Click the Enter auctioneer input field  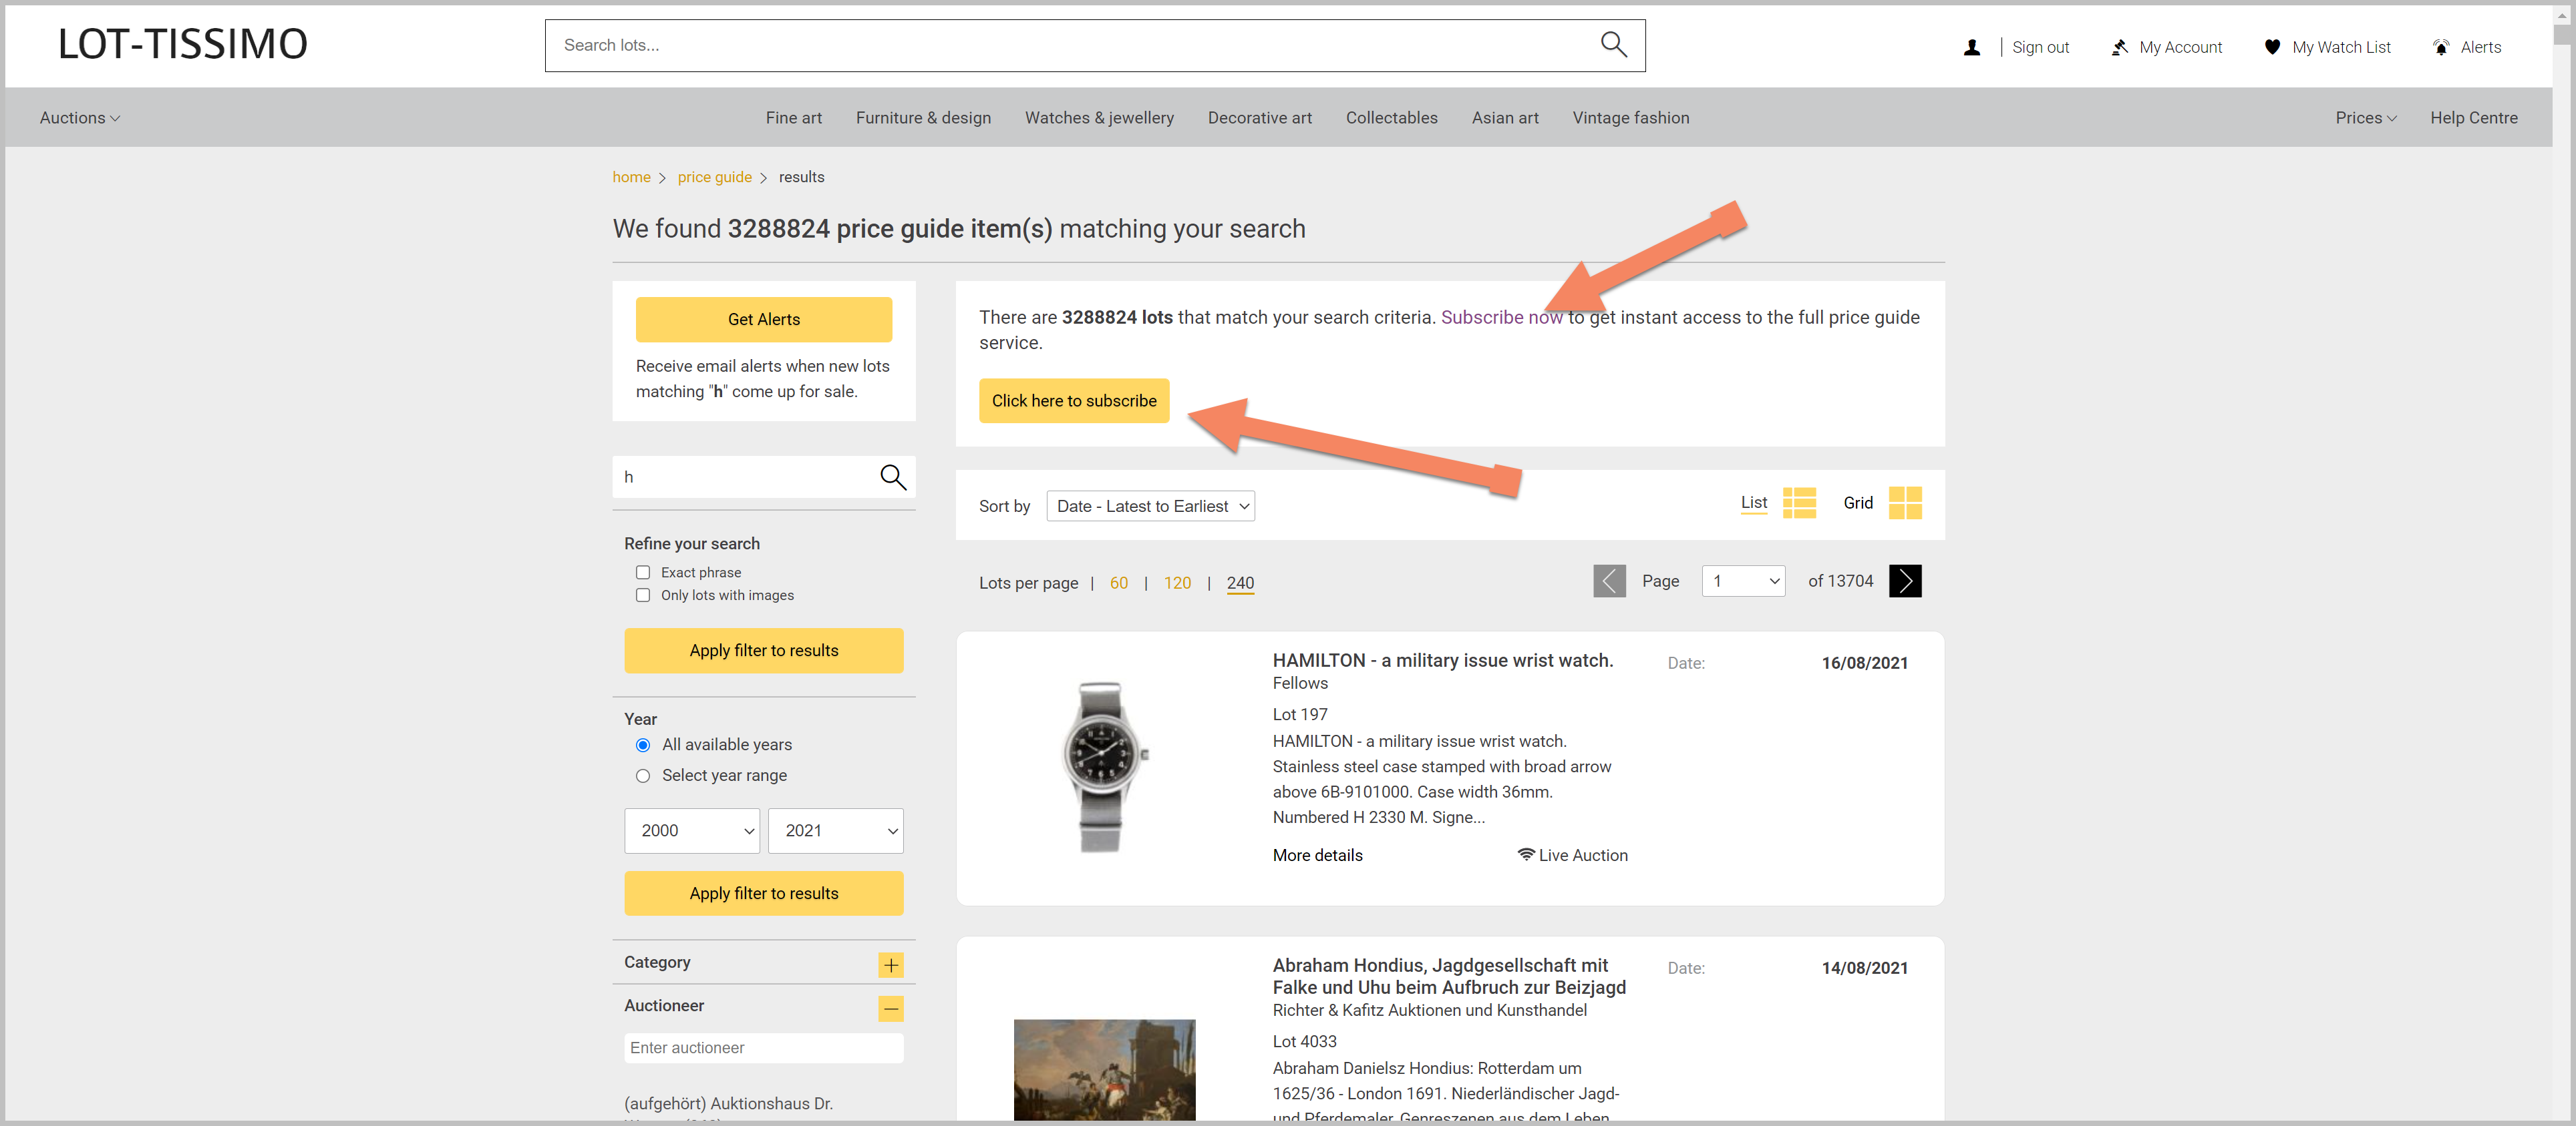(x=764, y=1048)
